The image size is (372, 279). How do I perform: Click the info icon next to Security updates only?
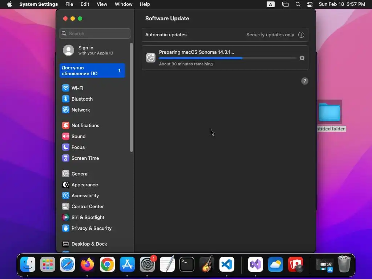301,35
